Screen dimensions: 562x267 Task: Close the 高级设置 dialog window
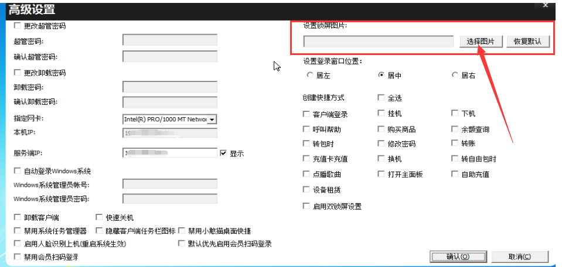pyautogui.click(x=545, y=5)
